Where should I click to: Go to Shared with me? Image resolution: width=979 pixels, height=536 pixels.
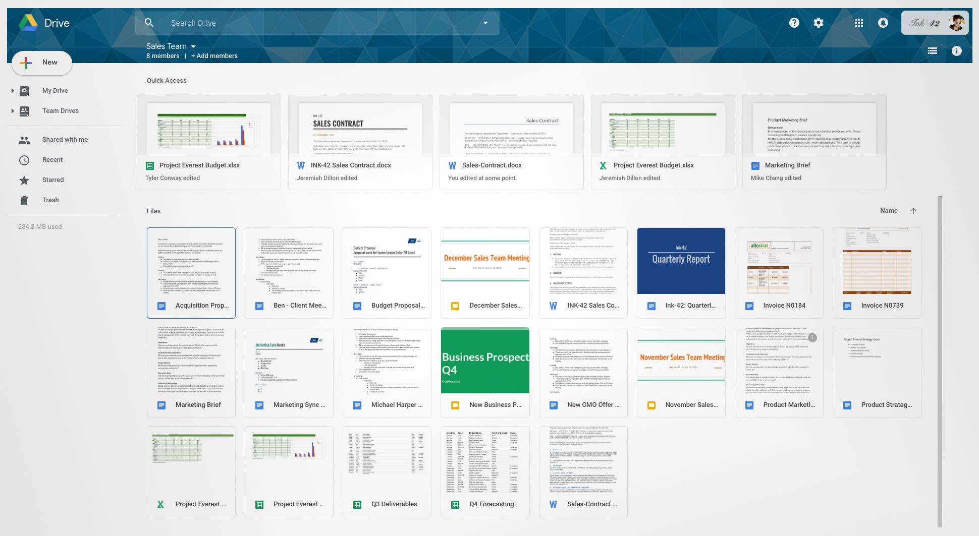65,140
